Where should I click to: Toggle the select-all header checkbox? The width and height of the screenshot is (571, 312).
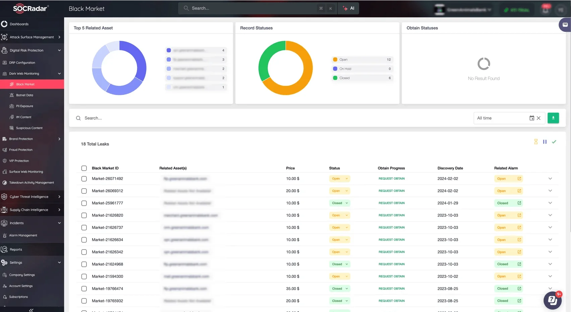[84, 168]
